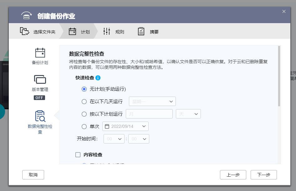The width and height of the screenshot is (296, 191).
Task: Click the 月 interval input field
Action: [x=149, y=114]
